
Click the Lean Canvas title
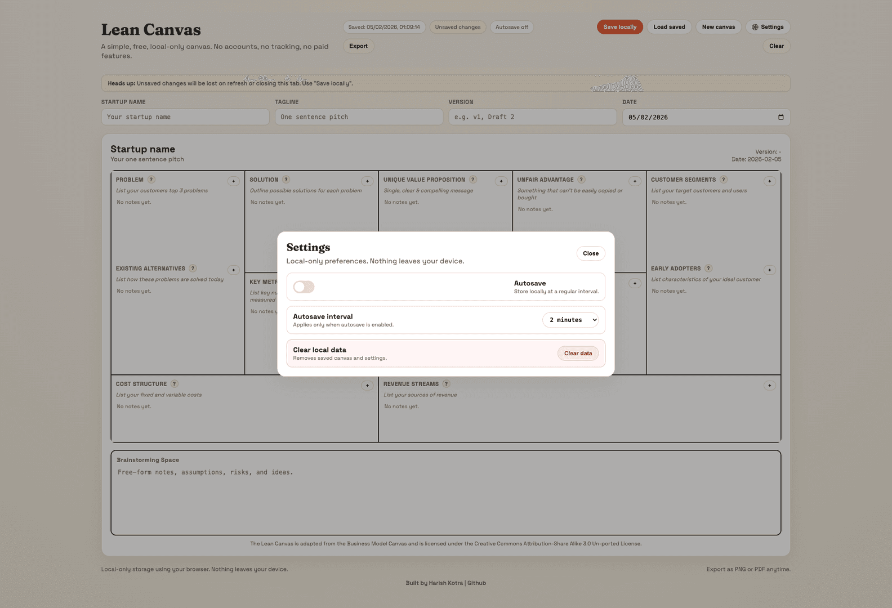tap(151, 30)
